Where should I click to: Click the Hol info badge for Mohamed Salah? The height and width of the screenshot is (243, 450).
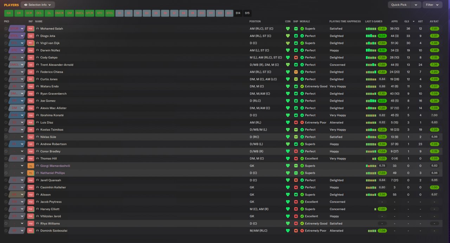tap(31, 28)
